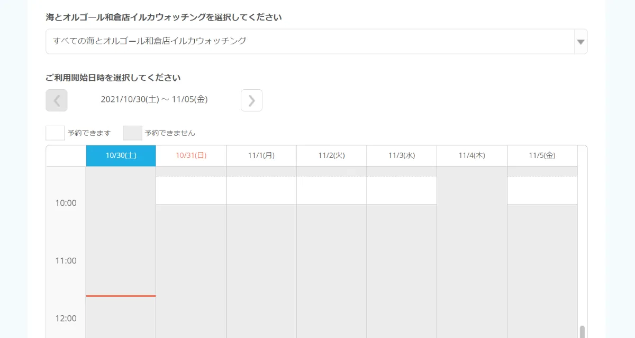Click the 11/1(月) column header
The width and height of the screenshot is (635, 338).
pyautogui.click(x=261, y=155)
